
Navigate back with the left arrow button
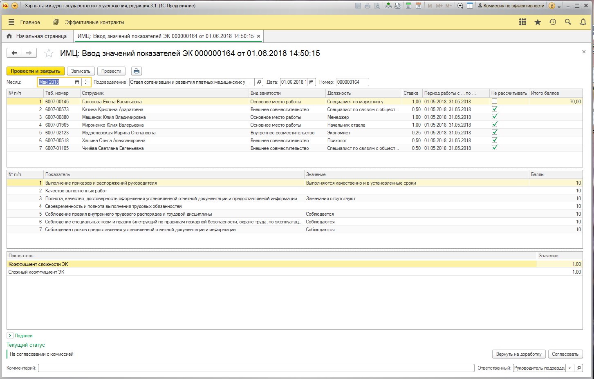(14, 53)
